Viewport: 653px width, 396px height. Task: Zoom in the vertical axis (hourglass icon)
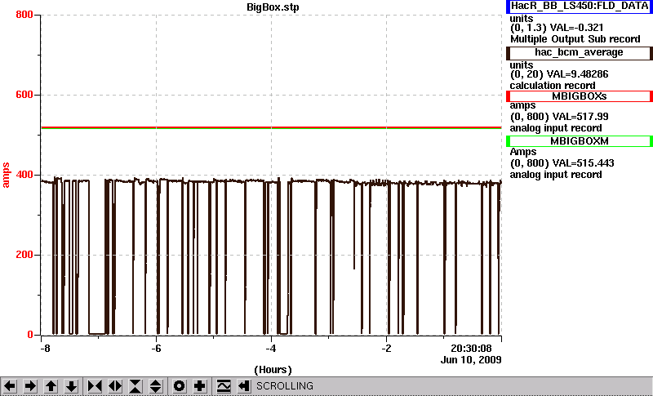pos(135,386)
